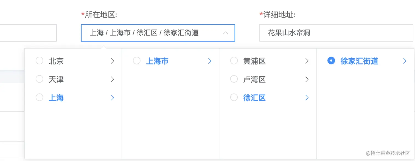
Task: Expand 北京 with its arrow chevron
Action: 112,61
